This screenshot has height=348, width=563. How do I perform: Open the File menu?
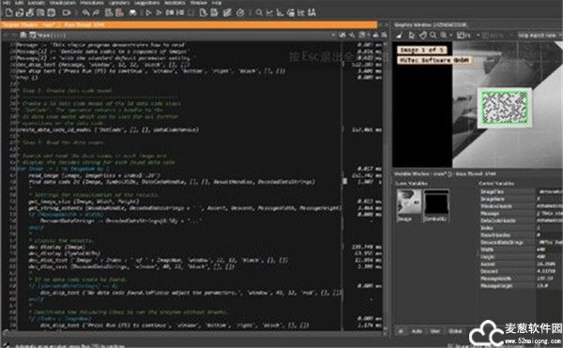tap(7, 3)
